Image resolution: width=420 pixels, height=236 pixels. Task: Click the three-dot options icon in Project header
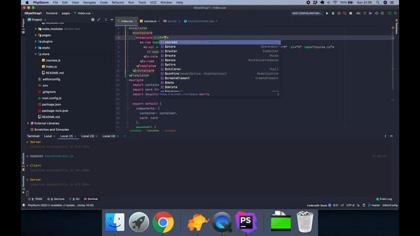click(x=106, y=20)
